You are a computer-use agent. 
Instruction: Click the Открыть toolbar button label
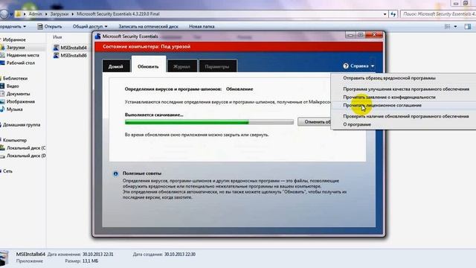coord(53,27)
